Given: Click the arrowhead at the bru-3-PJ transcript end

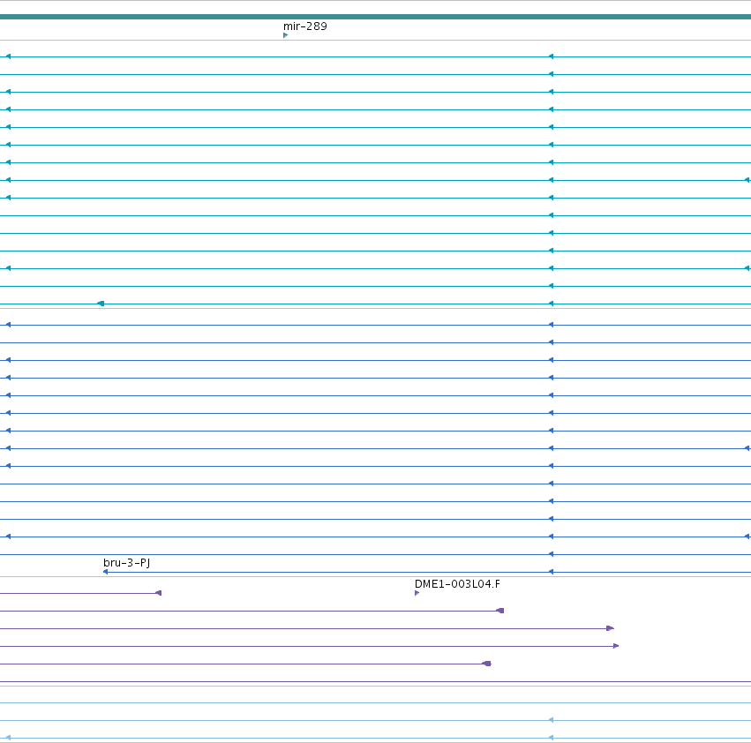Looking at the screenshot, I should pyautogui.click(x=105, y=572).
